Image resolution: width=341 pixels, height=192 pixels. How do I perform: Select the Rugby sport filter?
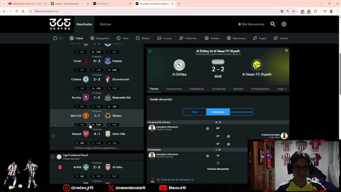pos(260,38)
